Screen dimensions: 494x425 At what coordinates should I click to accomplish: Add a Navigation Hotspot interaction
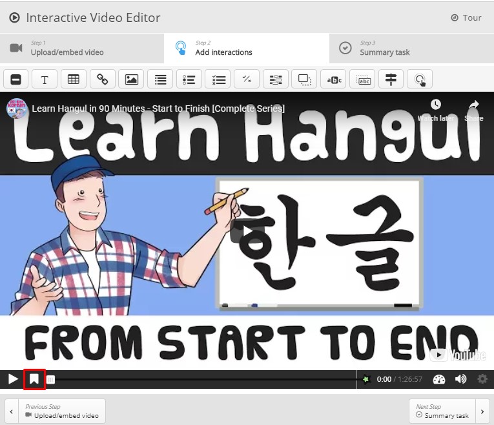(x=420, y=79)
